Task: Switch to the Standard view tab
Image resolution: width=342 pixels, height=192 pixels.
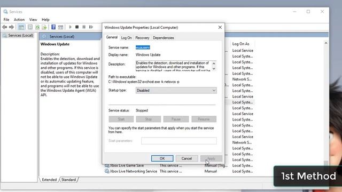Action: point(68,180)
